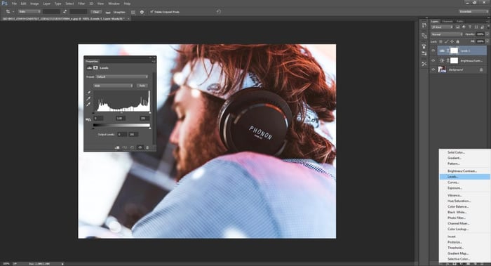Sample white point with bottom eyedropper in Properties
Image resolution: width=491 pixels, height=266 pixels.
pos(88,104)
